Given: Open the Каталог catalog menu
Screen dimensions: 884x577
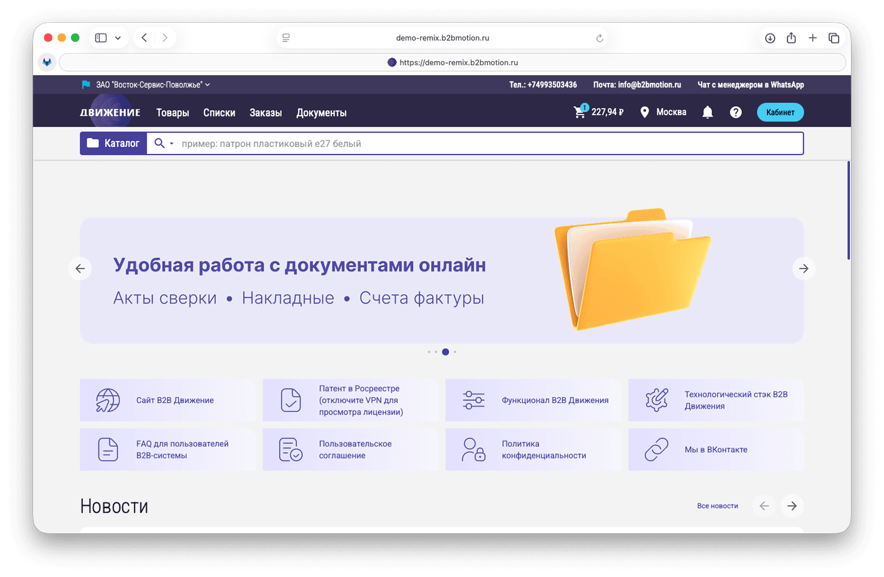Looking at the screenshot, I should click(x=114, y=144).
